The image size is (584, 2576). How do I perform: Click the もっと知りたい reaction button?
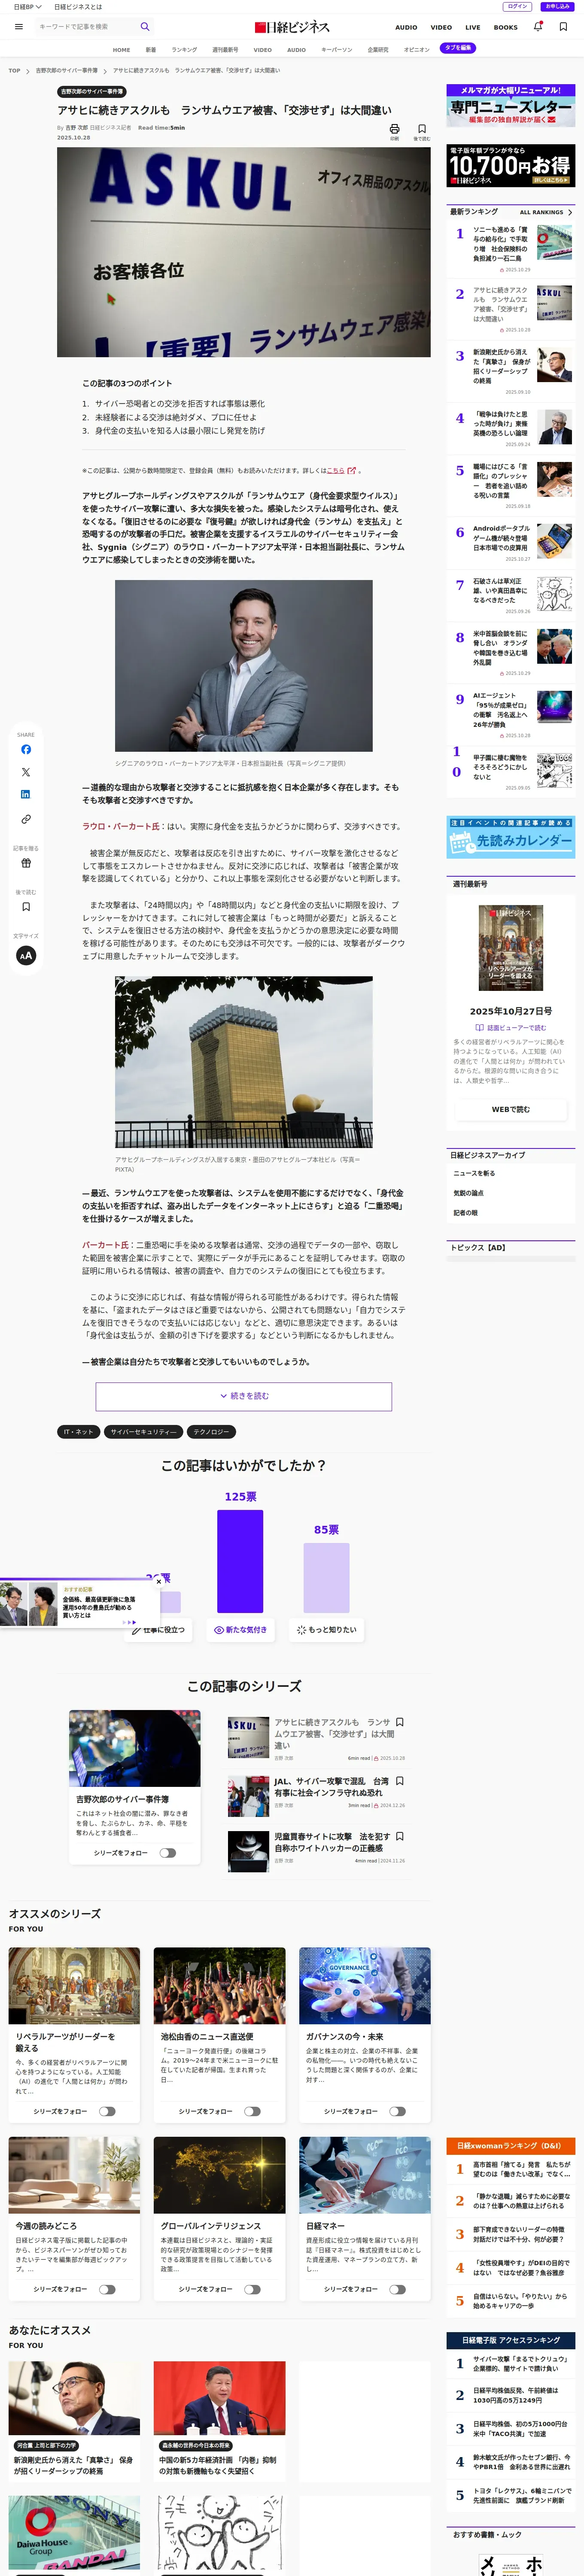point(327,1630)
